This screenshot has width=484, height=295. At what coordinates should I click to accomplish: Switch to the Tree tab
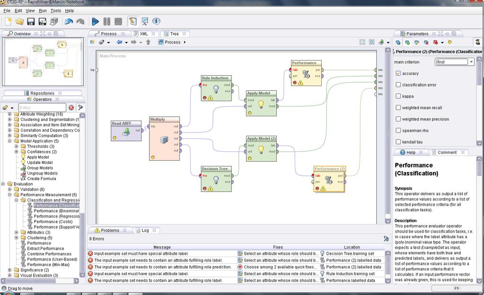tap(174, 34)
